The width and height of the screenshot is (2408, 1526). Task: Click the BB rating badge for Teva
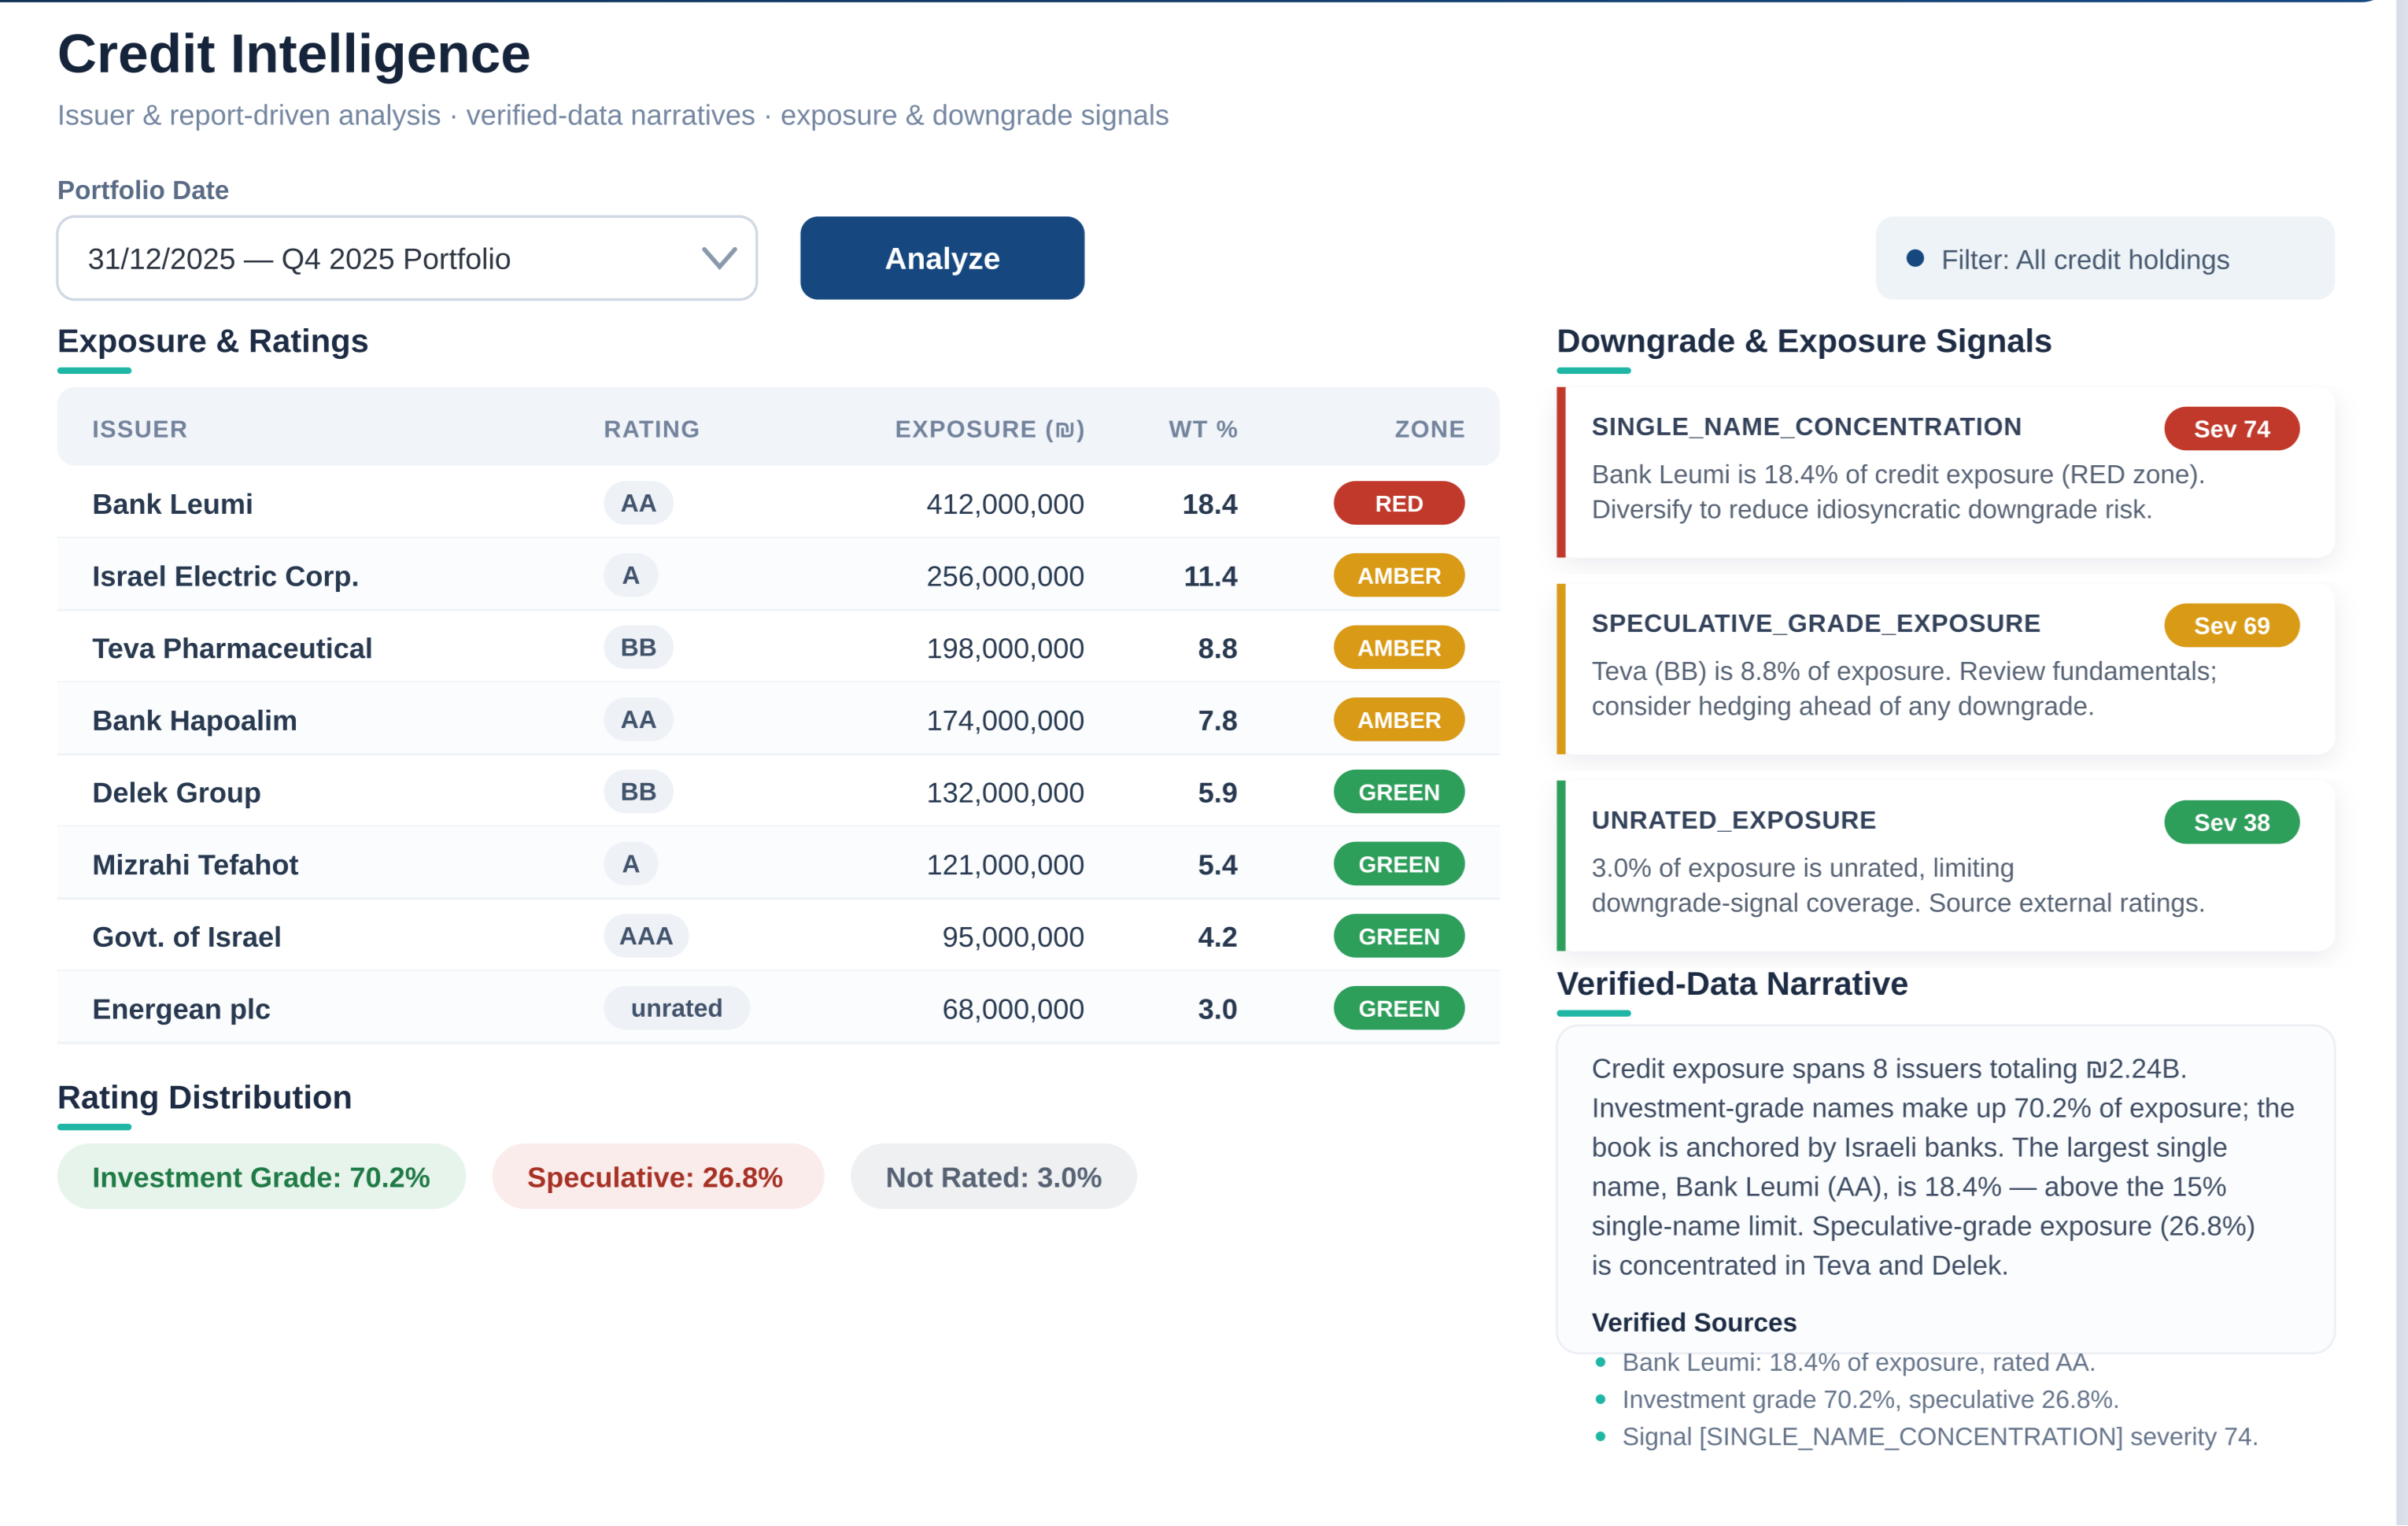point(638,647)
